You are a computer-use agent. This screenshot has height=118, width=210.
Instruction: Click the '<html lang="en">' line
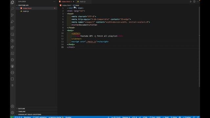point(76,11)
